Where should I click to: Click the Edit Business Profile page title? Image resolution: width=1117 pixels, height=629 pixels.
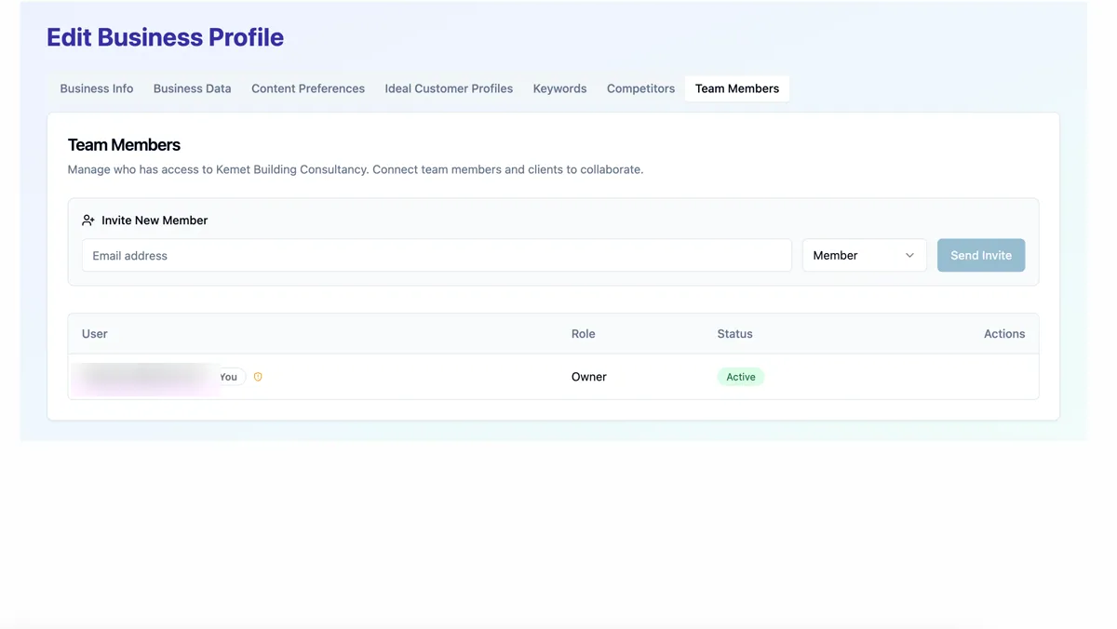(x=166, y=37)
